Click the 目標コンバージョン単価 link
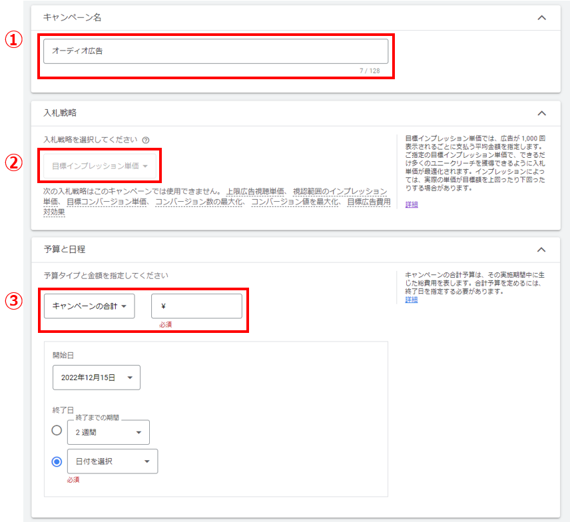Screen dimensions: 570x522 [x=107, y=201]
